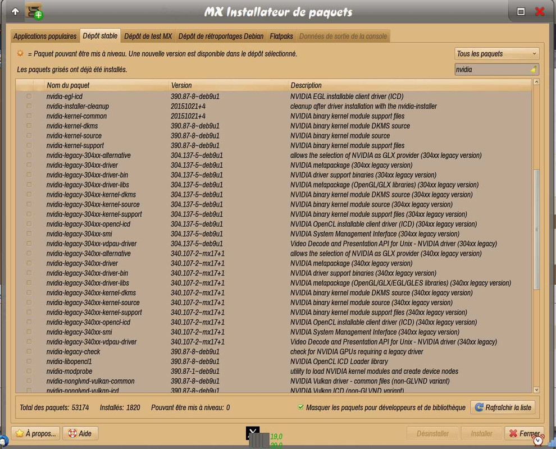Select the nvidia-legacy-304xx-opencl-icd row
556x449 pixels.
tap(274, 224)
